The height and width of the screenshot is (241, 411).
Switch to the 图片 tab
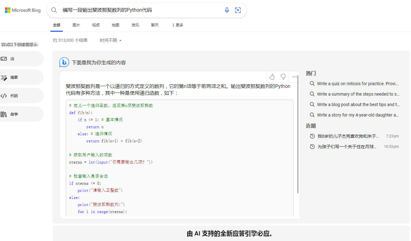point(76,25)
